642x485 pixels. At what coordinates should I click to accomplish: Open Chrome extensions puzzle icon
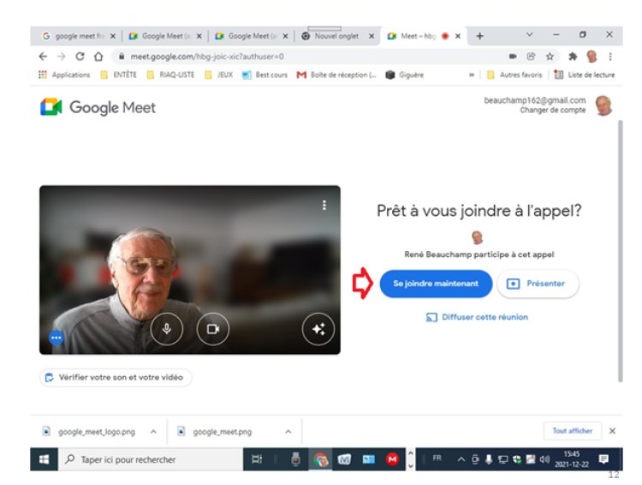point(573,57)
